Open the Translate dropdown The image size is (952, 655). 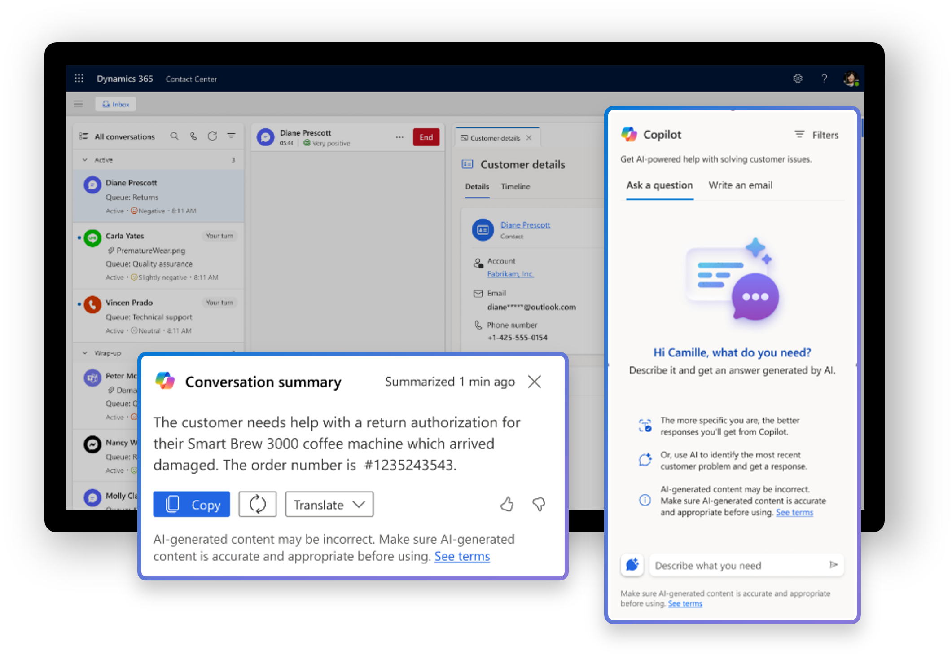tap(329, 505)
